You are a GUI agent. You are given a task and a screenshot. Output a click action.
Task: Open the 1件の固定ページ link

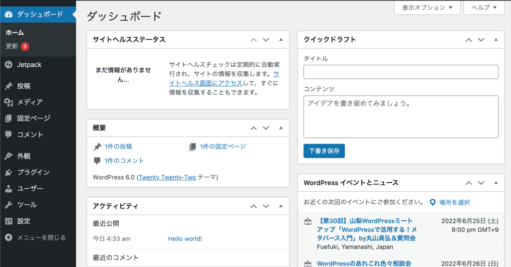click(223, 146)
